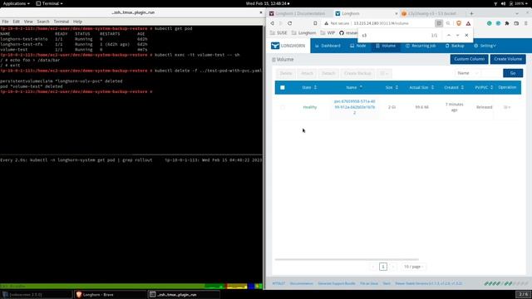The image size is (532, 299).
Task: Click the Delete button
Action: click(286, 73)
